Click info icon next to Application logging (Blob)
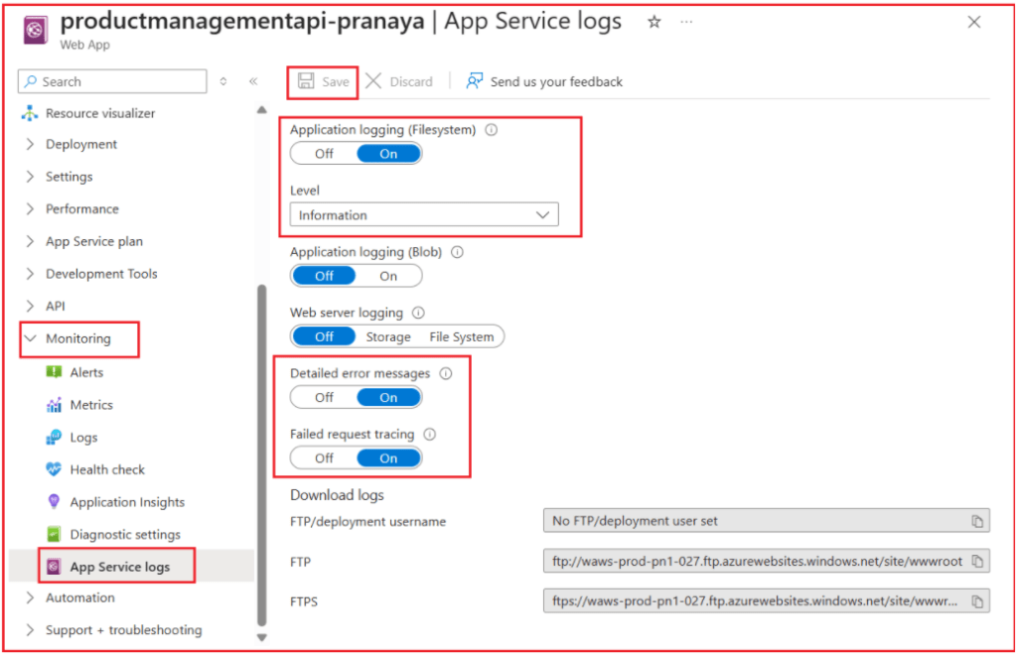 [x=457, y=252]
